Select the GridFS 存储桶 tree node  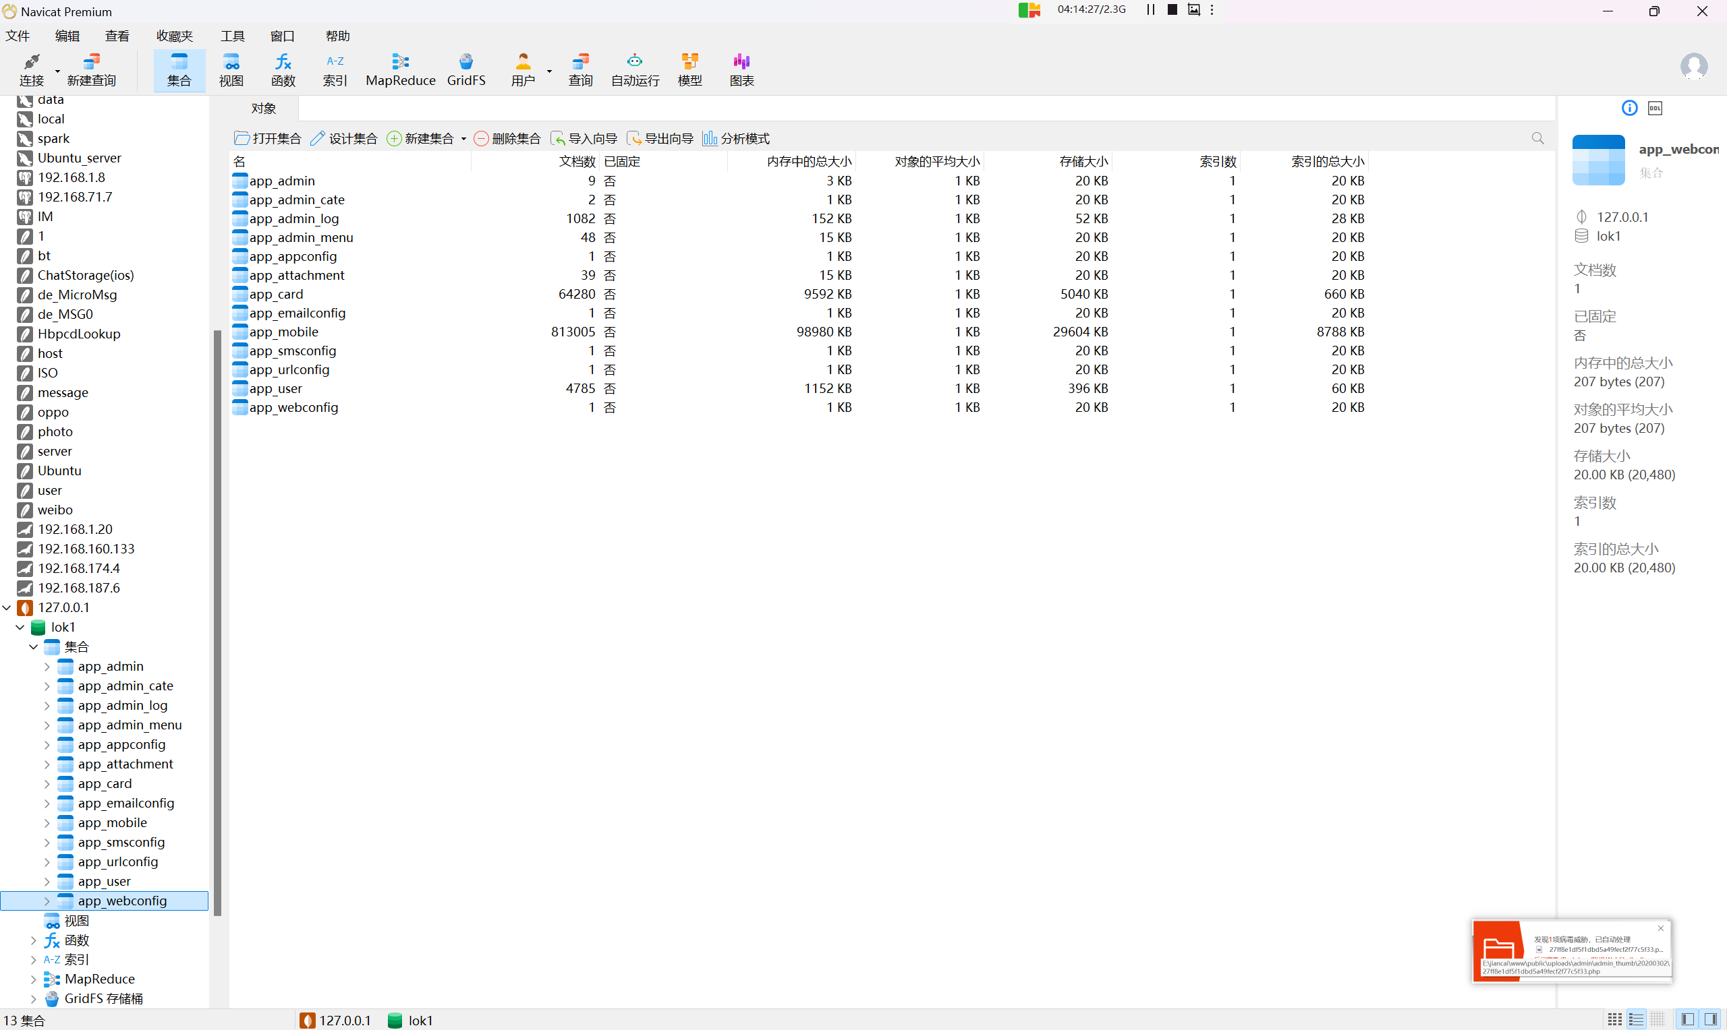pos(103,999)
